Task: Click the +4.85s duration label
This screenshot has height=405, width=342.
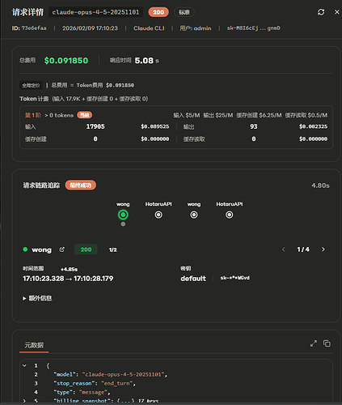Action: pos(69,269)
